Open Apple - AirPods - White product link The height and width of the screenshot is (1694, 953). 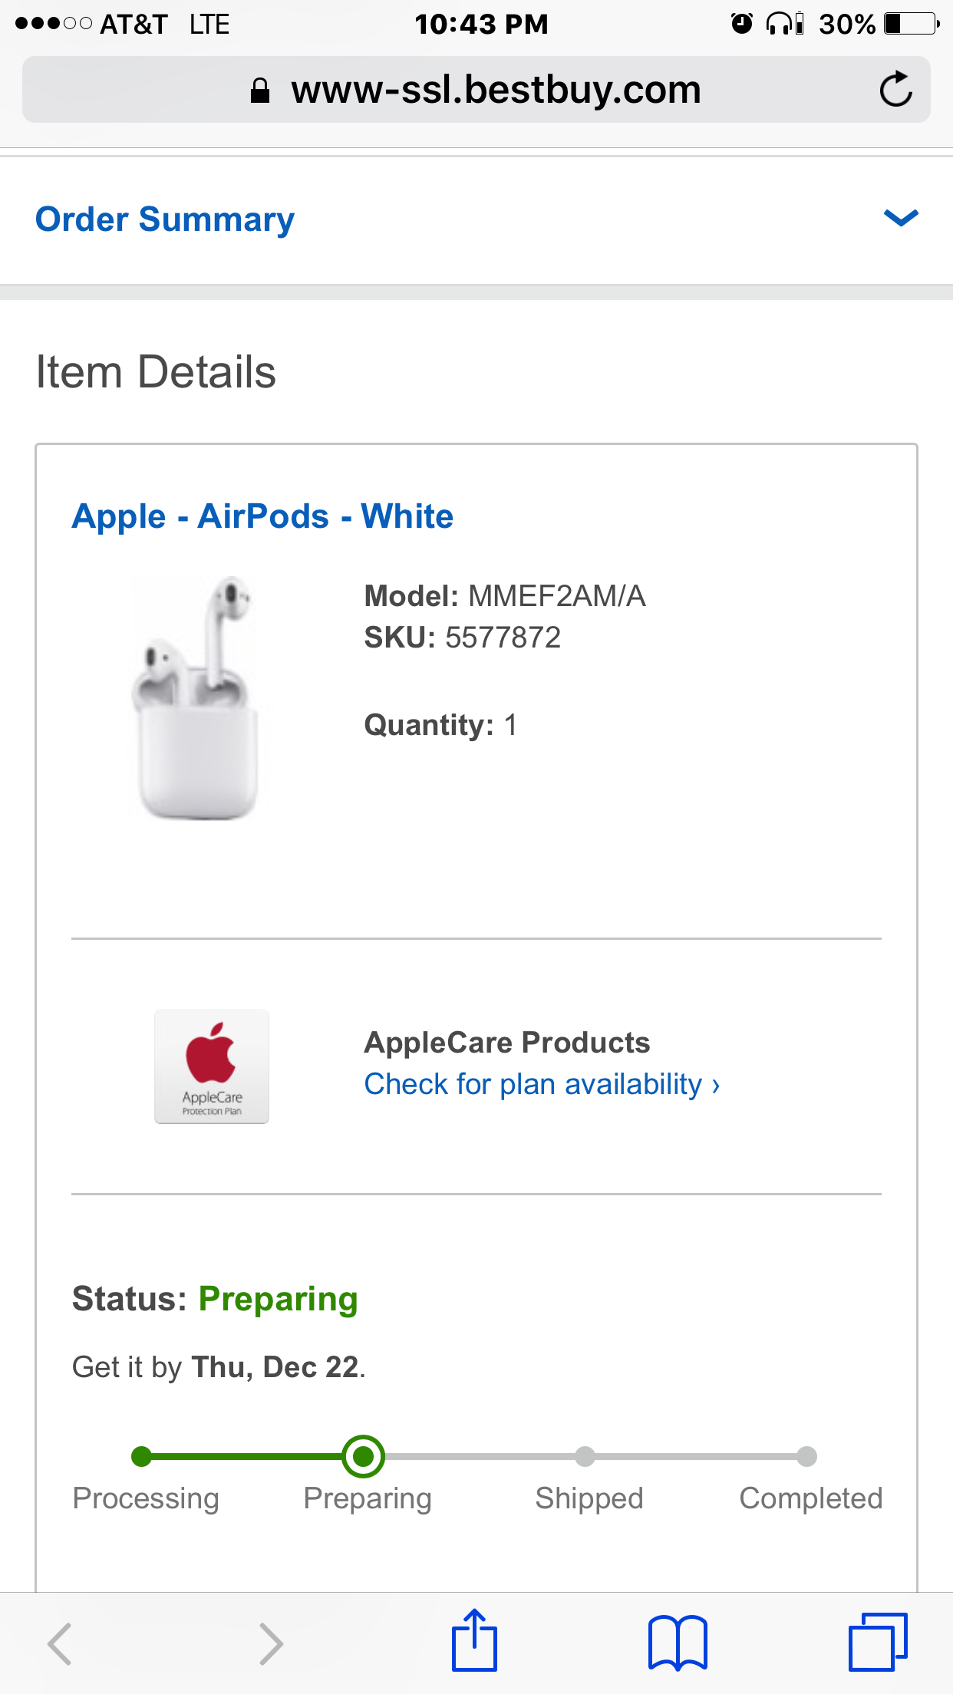(x=262, y=516)
